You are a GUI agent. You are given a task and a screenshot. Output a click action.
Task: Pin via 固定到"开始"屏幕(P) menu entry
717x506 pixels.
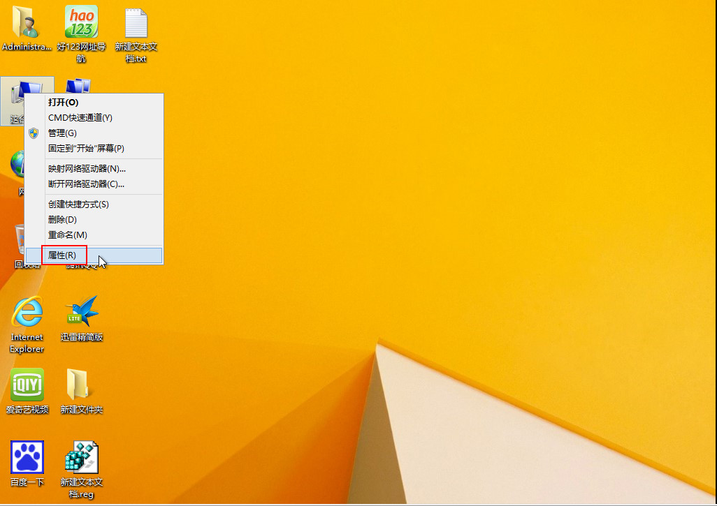click(x=85, y=149)
